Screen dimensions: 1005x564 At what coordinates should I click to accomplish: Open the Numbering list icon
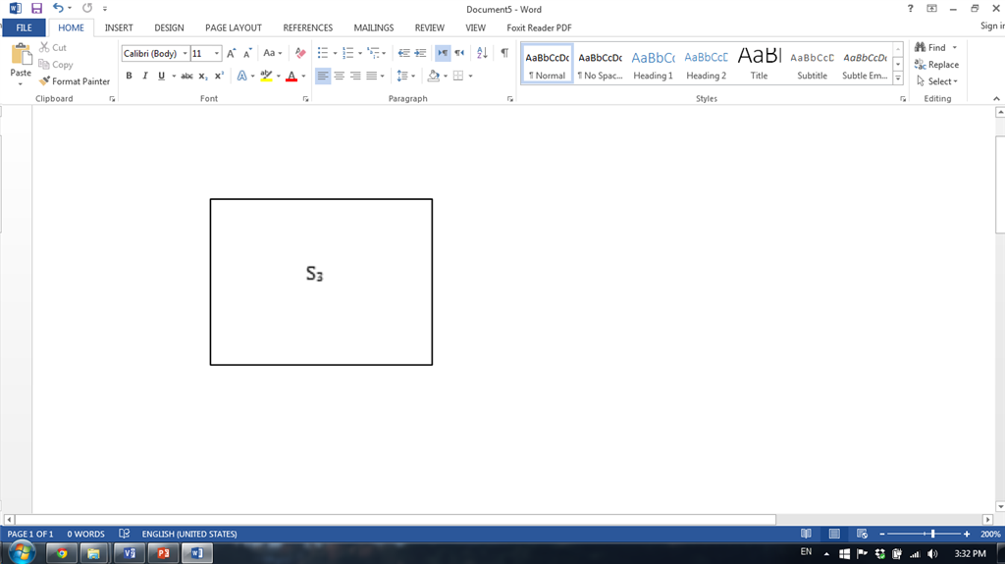348,53
